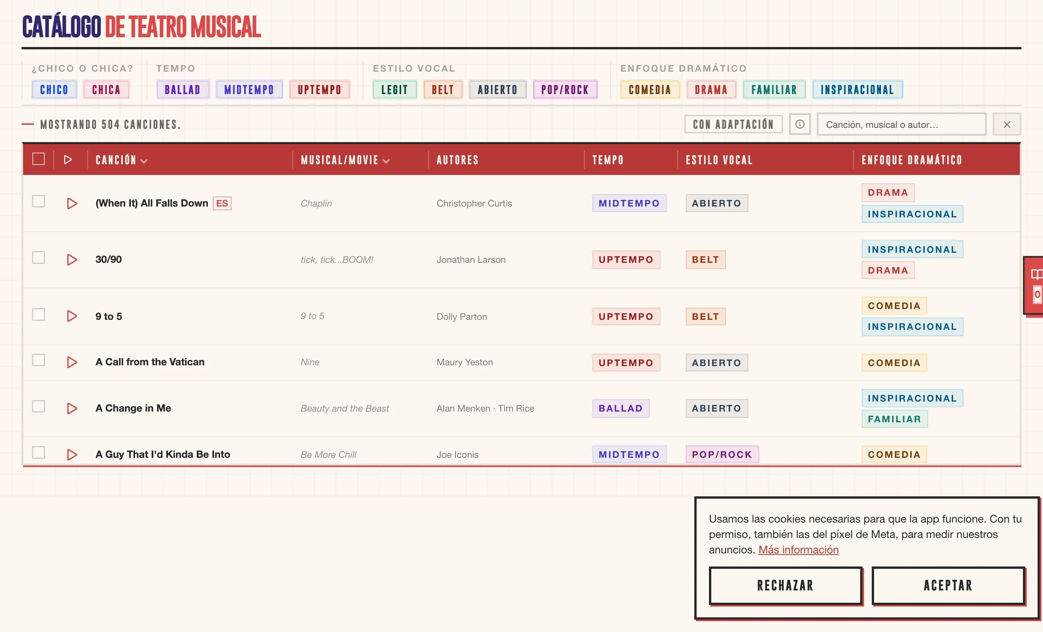Screen dimensions: 1043x632
Task: Click the author Jonathan Larson
Action: pos(471,260)
